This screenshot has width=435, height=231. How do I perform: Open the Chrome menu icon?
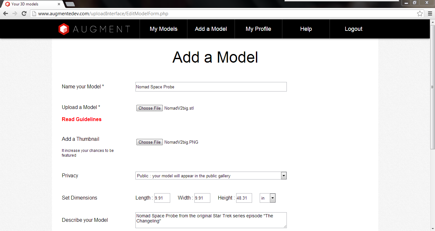pos(429,14)
